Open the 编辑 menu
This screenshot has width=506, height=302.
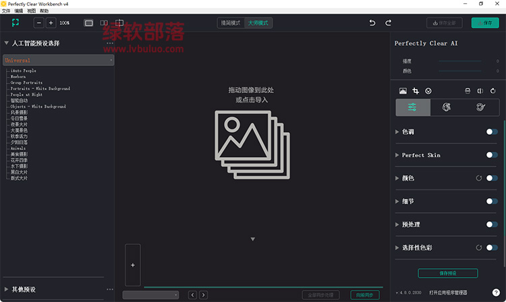point(19,11)
